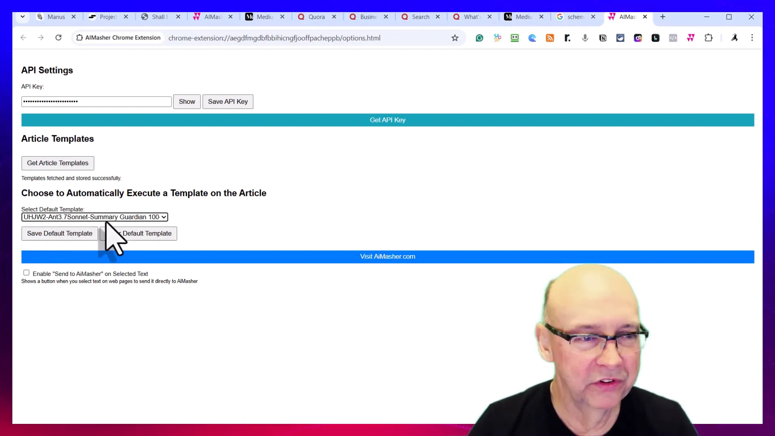Click the teal Get API Key bar

coord(387,120)
